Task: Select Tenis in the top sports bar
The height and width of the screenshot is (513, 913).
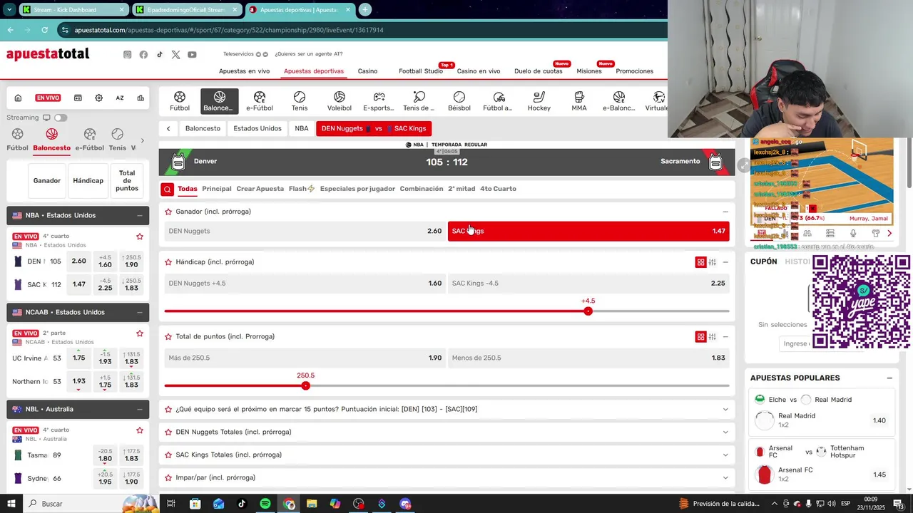Action: click(300, 101)
